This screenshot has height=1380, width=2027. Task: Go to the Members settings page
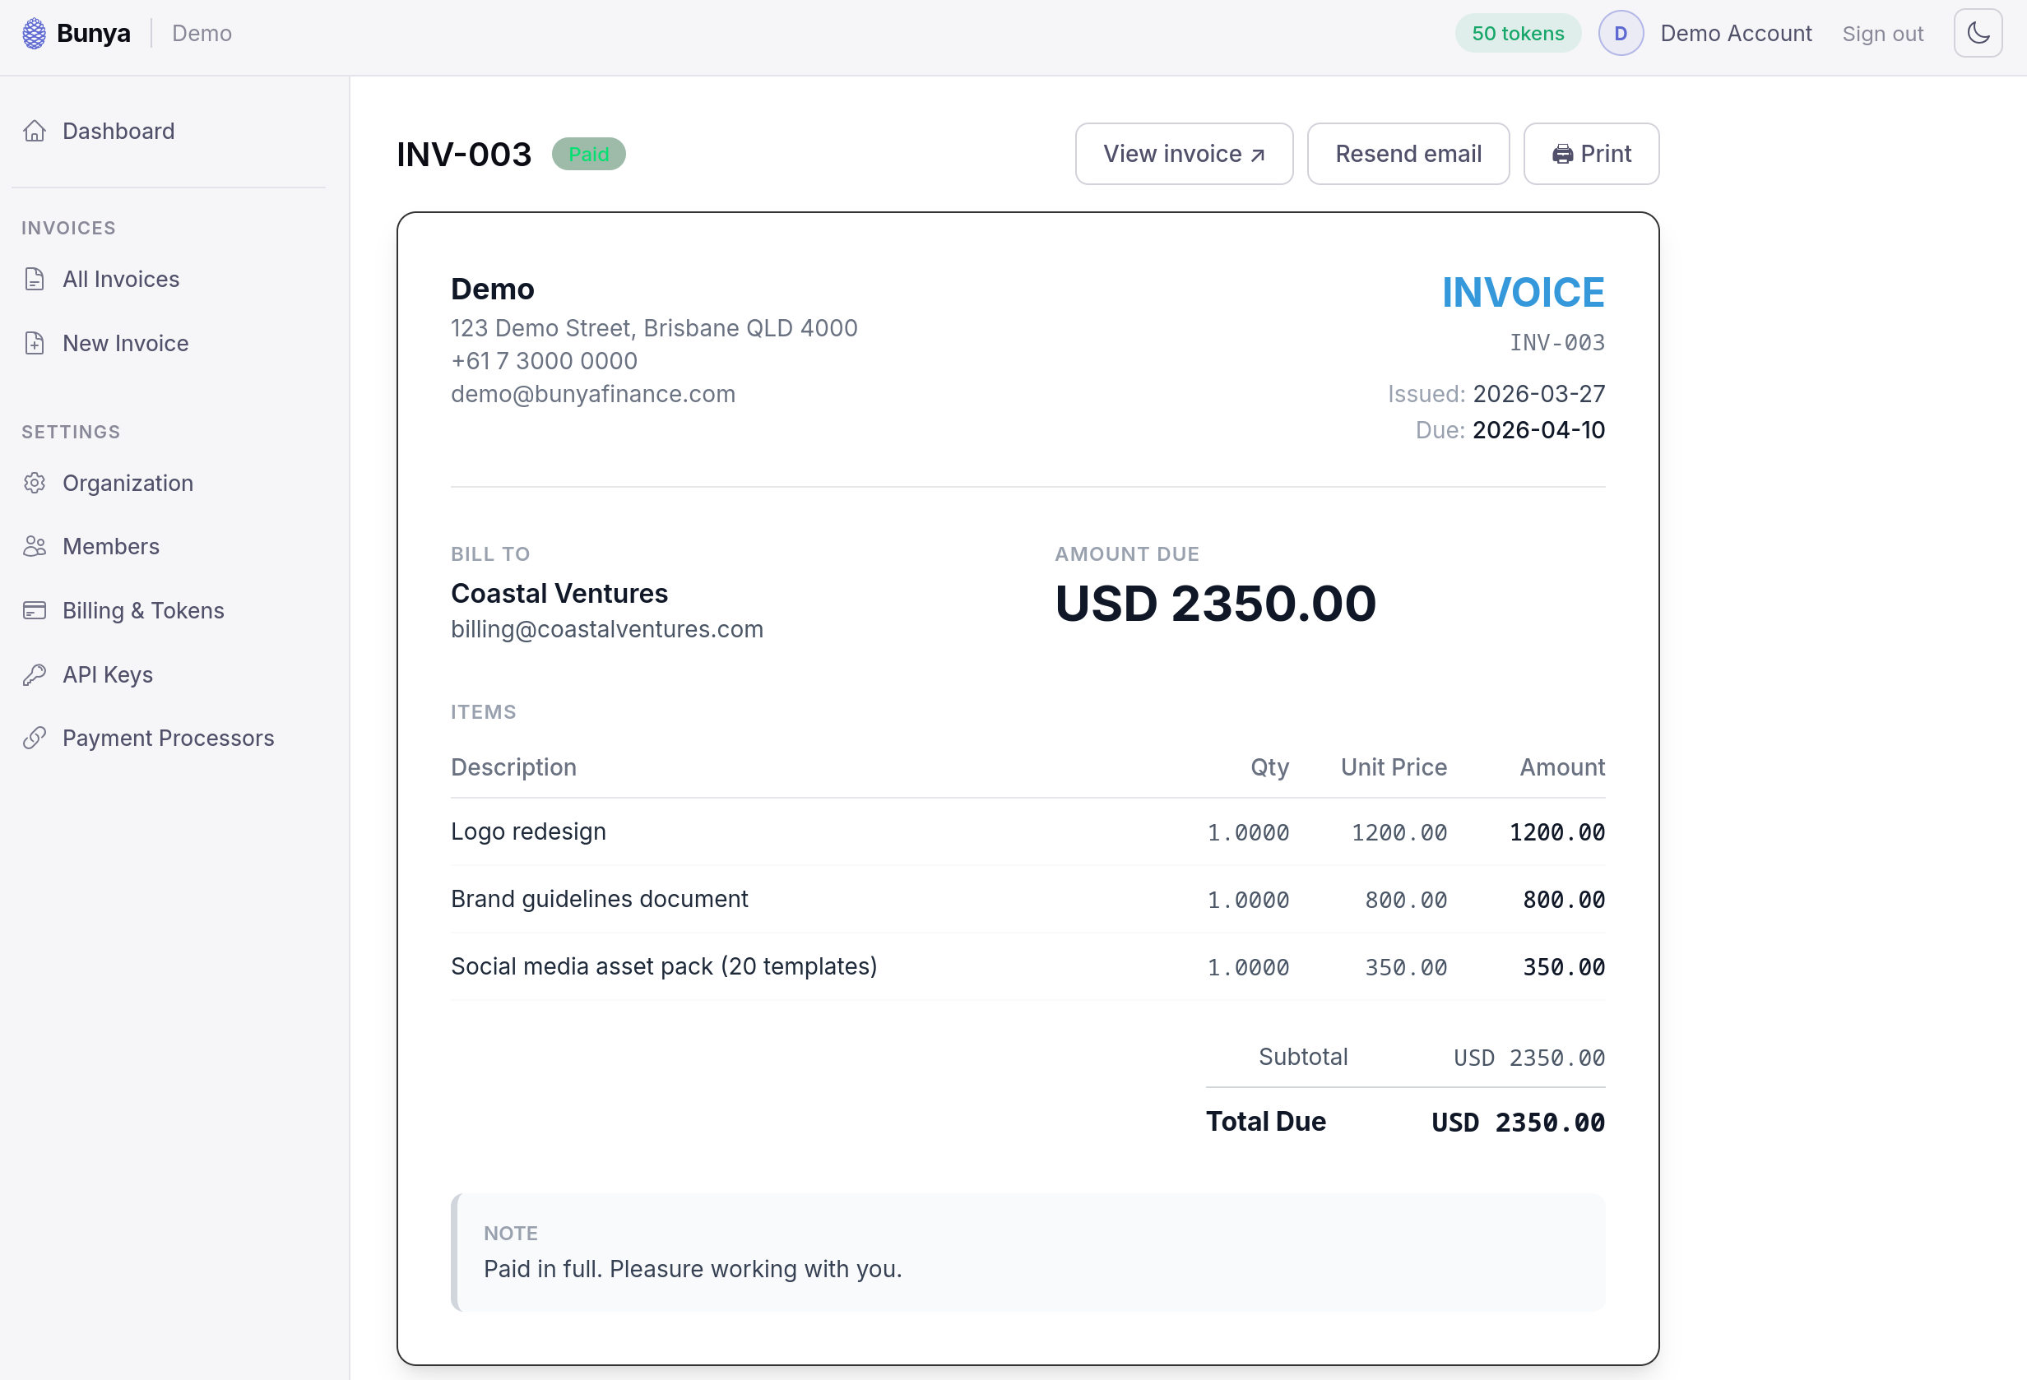[x=111, y=547]
